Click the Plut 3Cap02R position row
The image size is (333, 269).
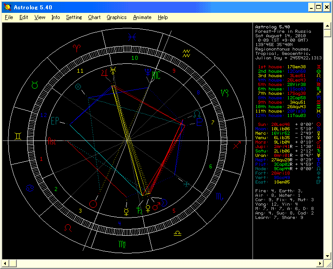click(288, 164)
